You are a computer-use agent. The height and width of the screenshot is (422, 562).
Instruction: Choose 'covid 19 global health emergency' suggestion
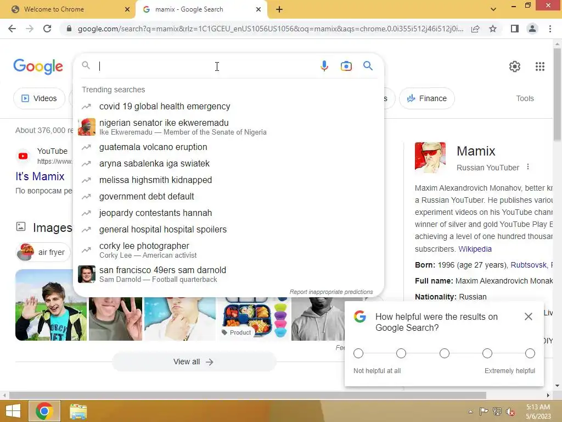[x=228, y=106]
